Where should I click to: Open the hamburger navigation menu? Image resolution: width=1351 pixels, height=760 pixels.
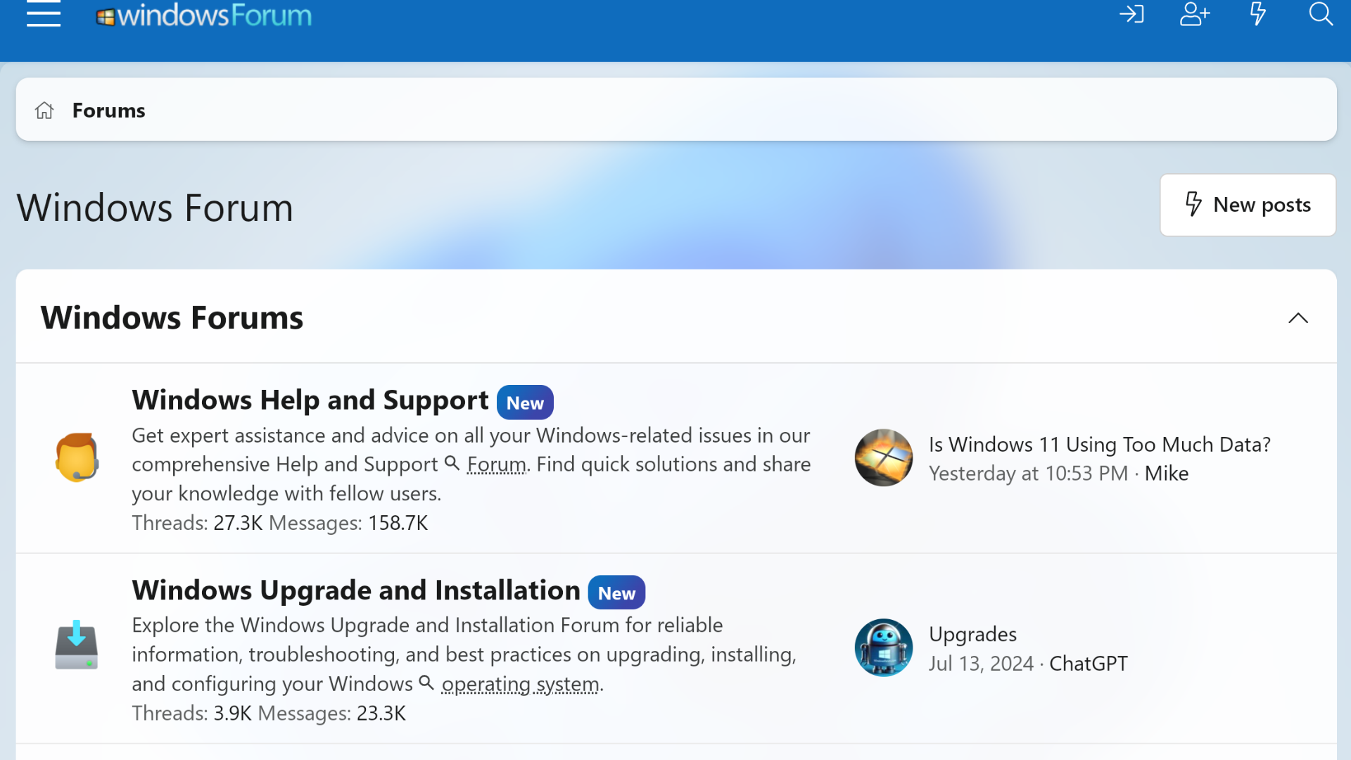pos(43,14)
